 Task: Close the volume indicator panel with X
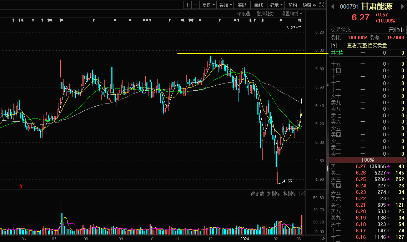pos(302,193)
